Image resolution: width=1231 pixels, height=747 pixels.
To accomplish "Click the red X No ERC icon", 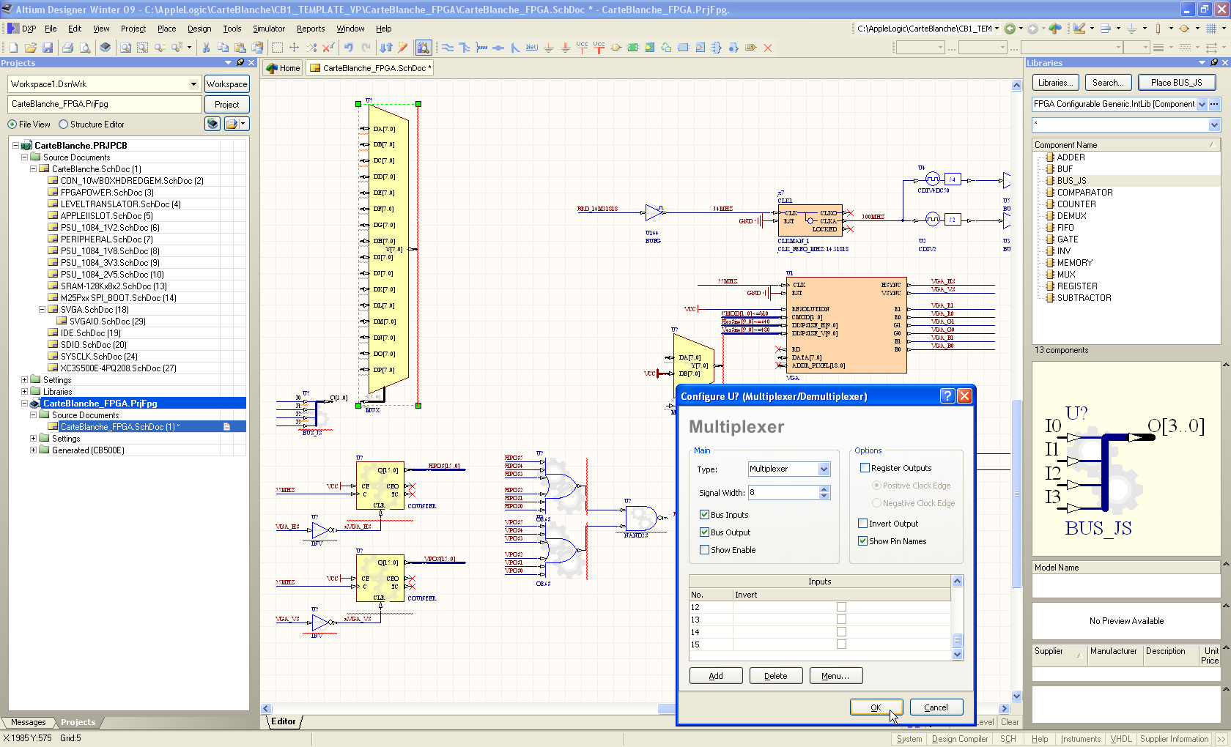I will click(768, 48).
